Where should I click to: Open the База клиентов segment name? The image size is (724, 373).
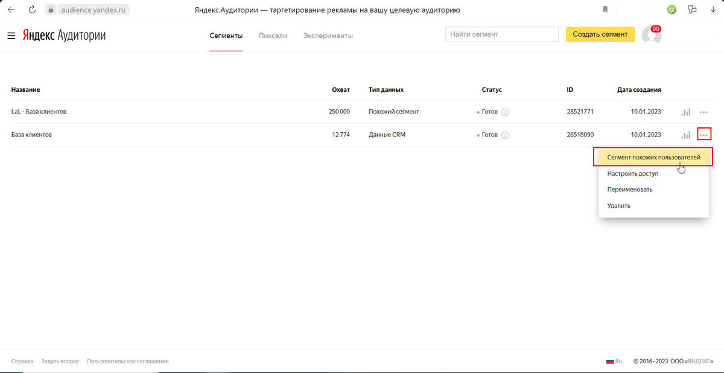tap(31, 135)
